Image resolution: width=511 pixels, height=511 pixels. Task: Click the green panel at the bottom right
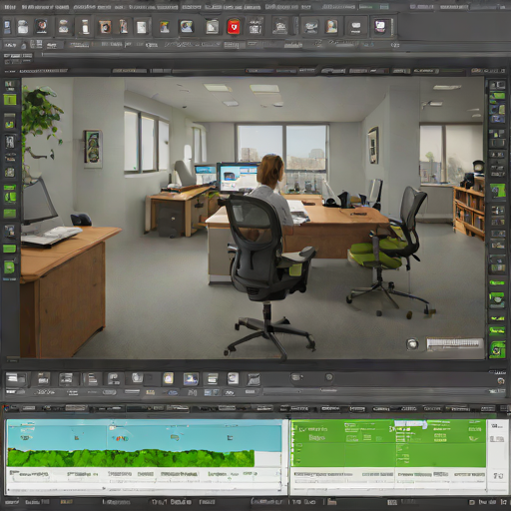[x=388, y=443]
